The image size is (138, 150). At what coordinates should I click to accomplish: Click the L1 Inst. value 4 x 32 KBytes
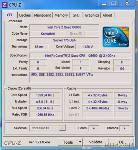click(98, 102)
